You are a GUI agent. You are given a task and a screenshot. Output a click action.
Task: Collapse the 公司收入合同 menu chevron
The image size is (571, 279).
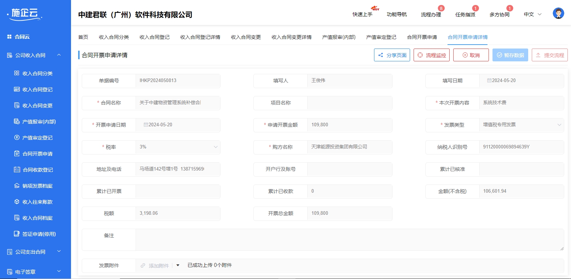(x=59, y=55)
